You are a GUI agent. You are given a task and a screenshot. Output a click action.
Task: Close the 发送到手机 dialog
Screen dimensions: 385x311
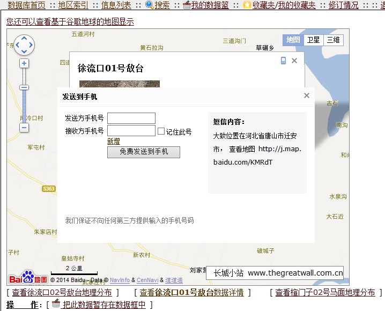coord(306,95)
